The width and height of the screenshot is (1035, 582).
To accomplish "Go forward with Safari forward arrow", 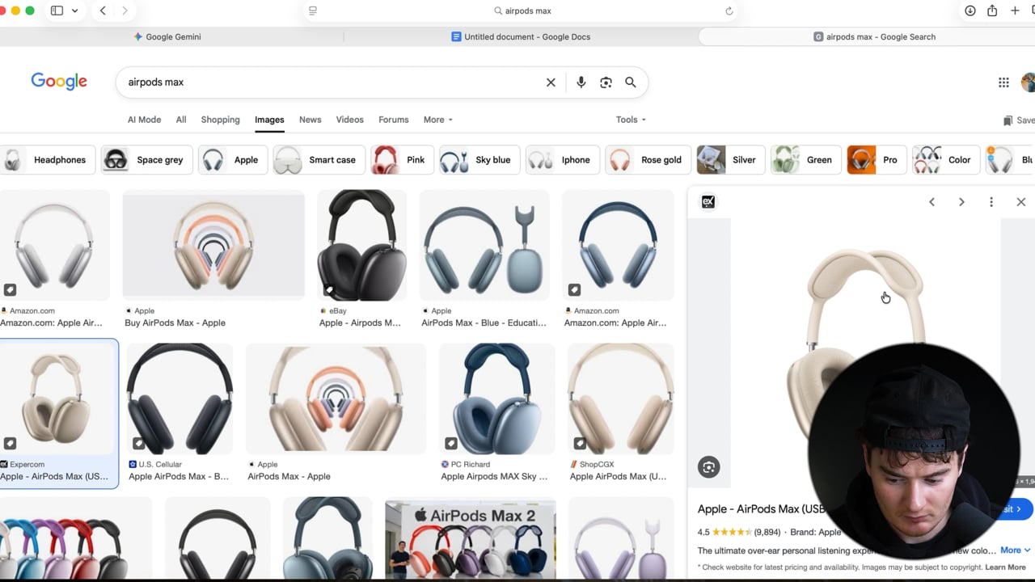I will click(x=125, y=11).
